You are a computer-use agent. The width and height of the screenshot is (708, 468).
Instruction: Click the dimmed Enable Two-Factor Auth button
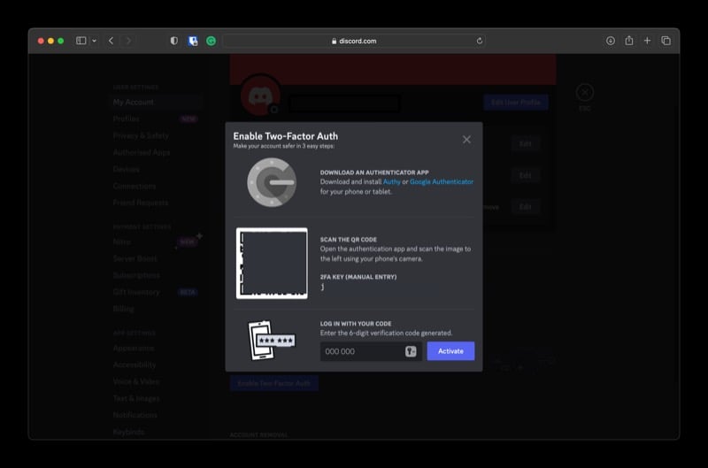coord(274,383)
